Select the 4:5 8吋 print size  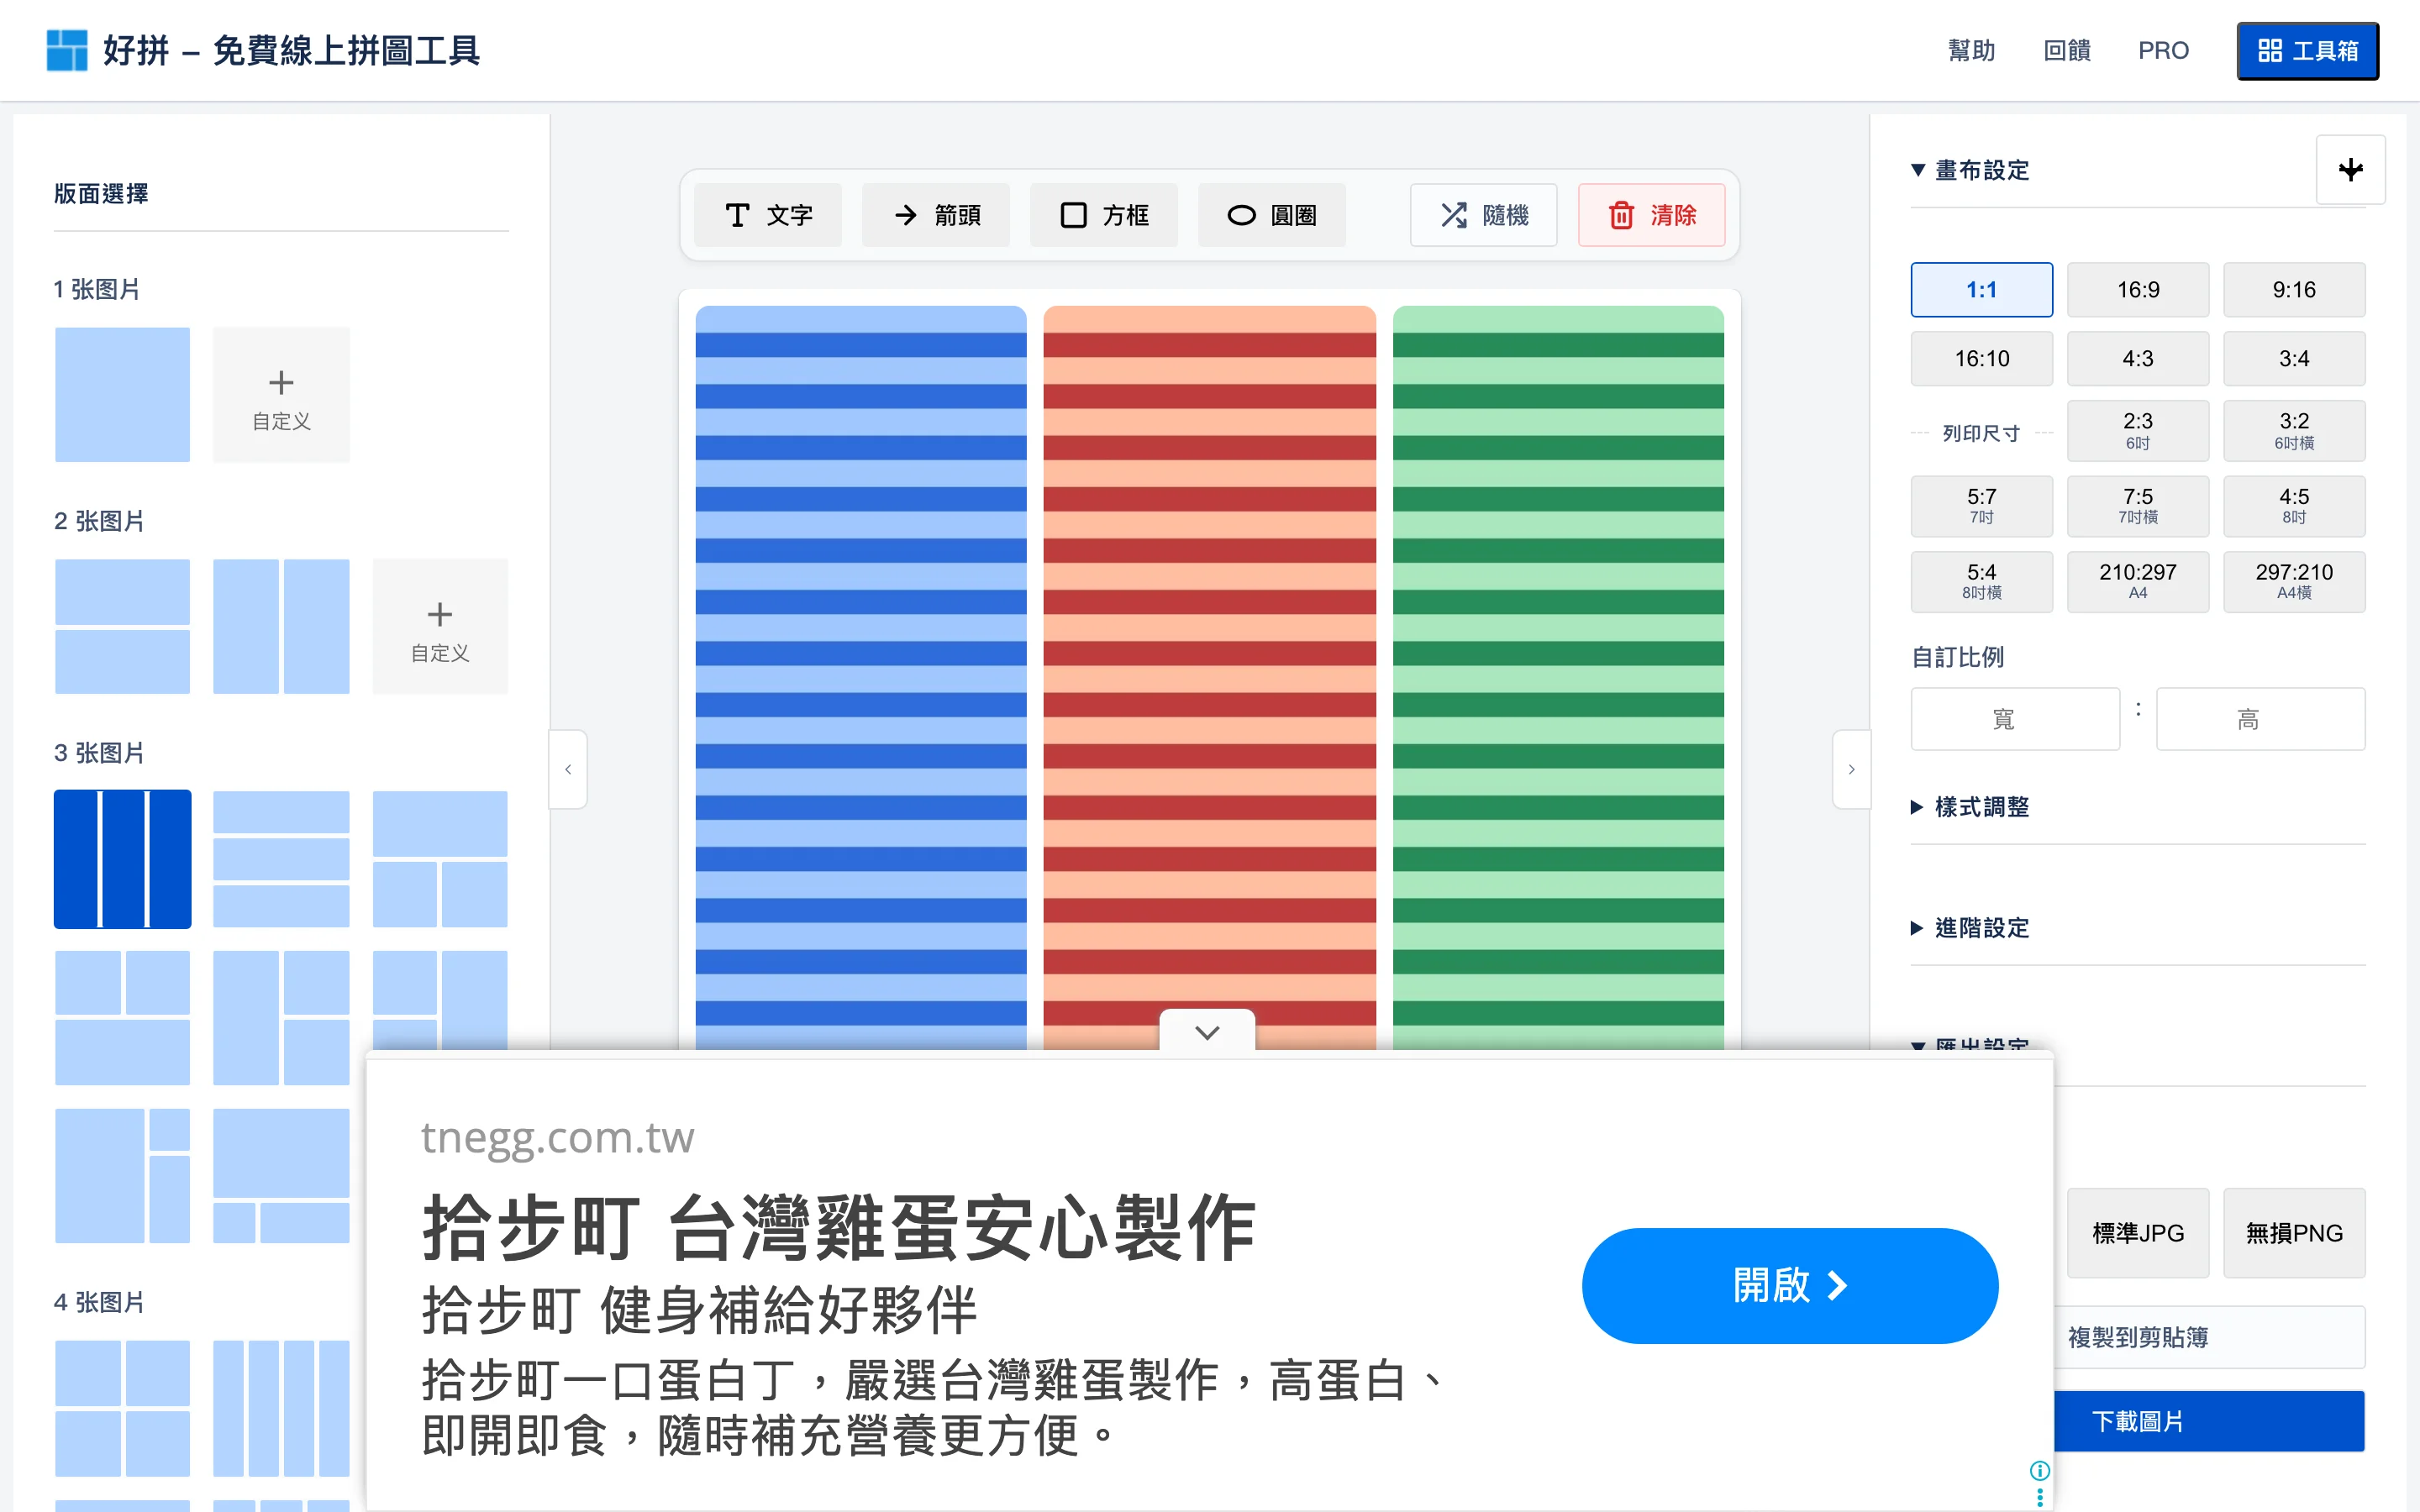tap(2294, 506)
